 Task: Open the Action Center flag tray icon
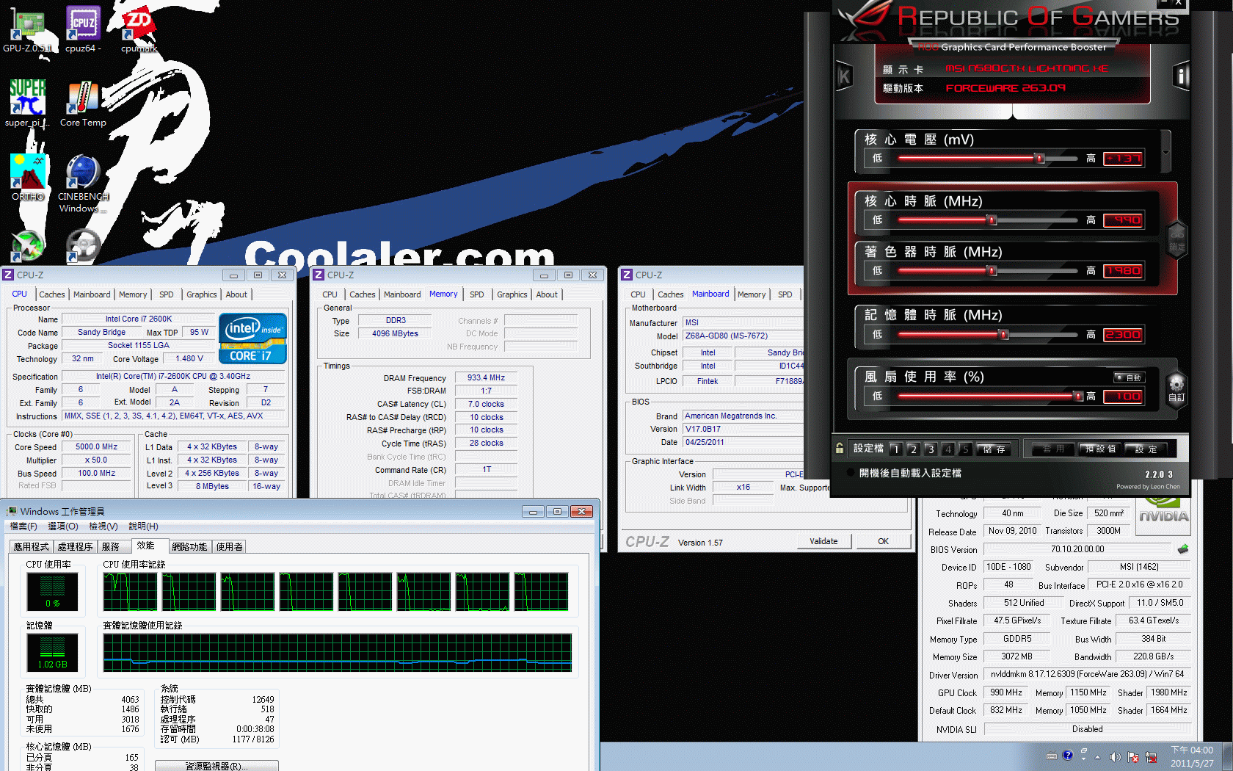tap(1133, 757)
